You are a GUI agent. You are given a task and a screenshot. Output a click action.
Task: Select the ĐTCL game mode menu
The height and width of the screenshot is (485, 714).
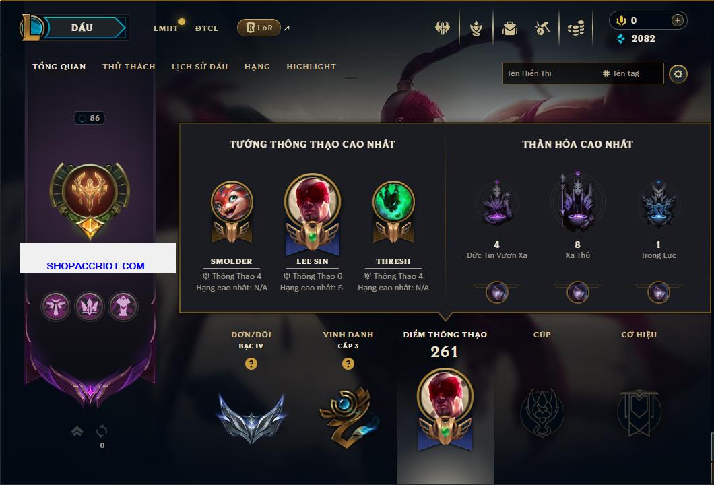(207, 28)
